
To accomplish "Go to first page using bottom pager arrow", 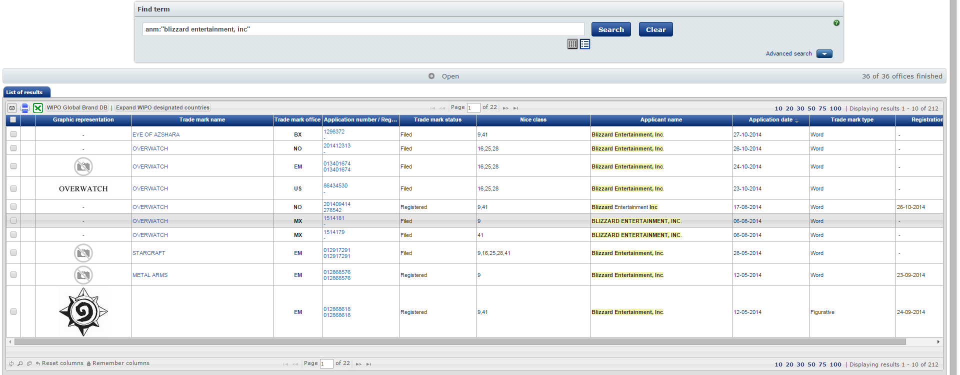I will (x=285, y=364).
